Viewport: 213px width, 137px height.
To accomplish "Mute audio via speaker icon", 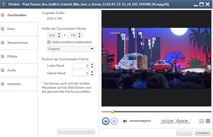I will [x=125, y=121].
